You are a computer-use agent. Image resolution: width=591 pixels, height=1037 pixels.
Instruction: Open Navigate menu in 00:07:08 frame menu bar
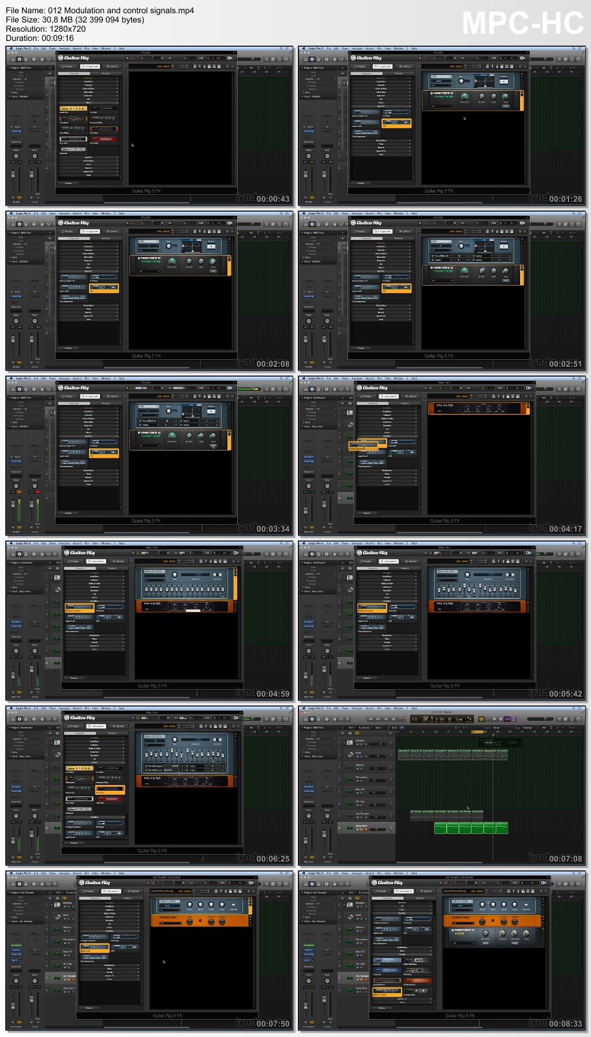(357, 708)
